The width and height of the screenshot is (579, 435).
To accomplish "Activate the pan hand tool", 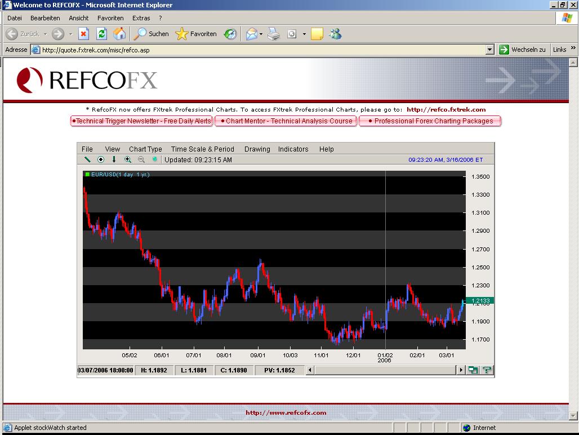I will point(153,159).
